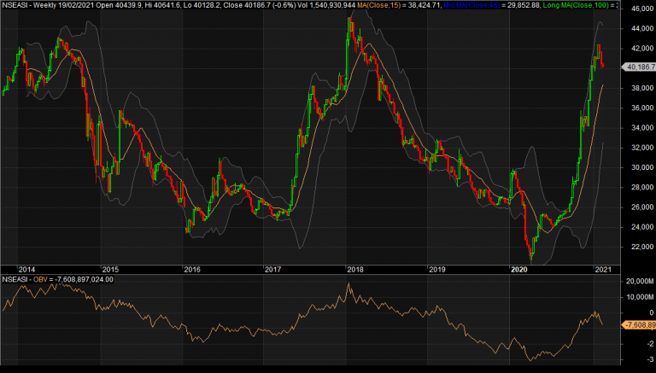Click the 44,000 price axis label

click(641, 28)
